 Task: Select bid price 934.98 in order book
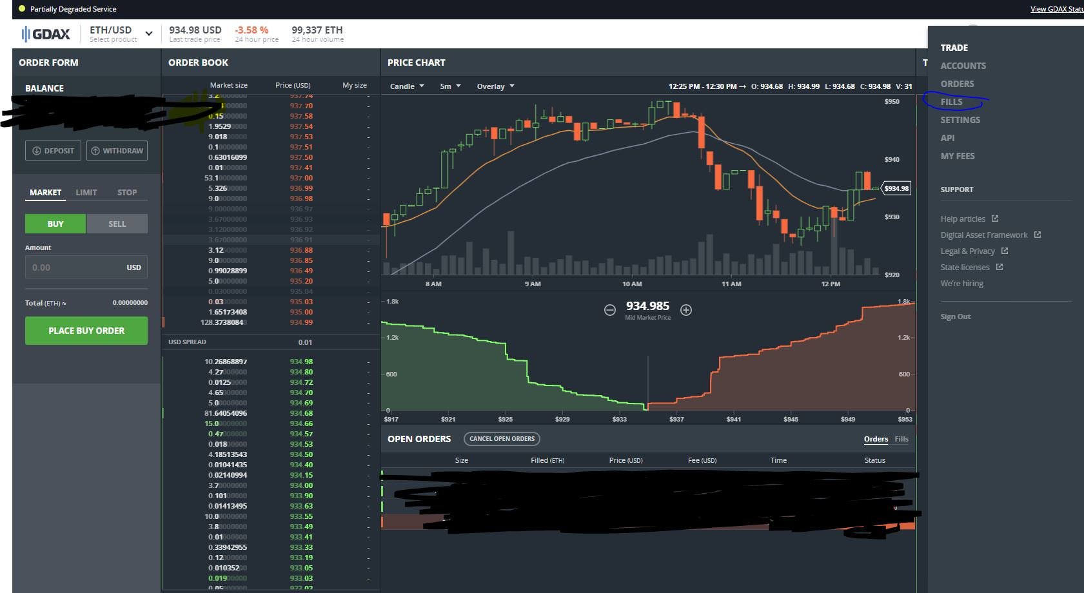301,362
